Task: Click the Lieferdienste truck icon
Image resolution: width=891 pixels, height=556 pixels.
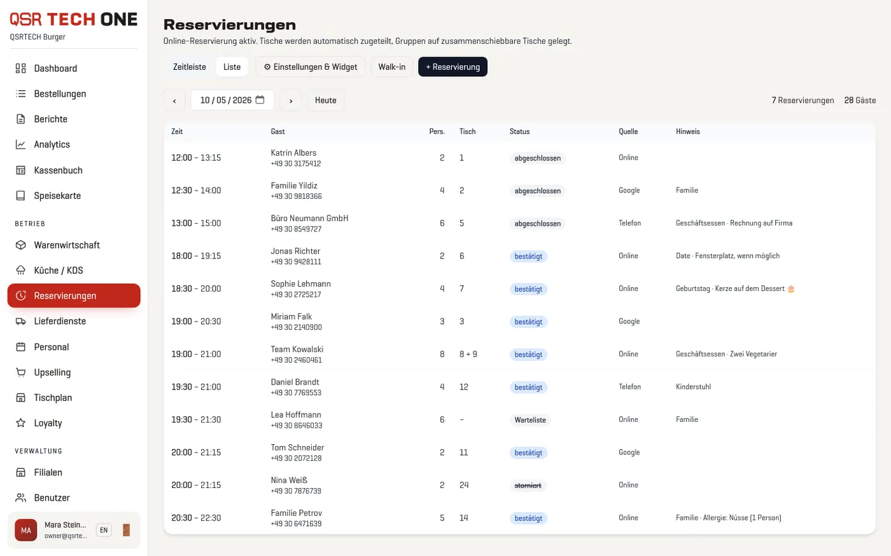Action: pos(21,321)
